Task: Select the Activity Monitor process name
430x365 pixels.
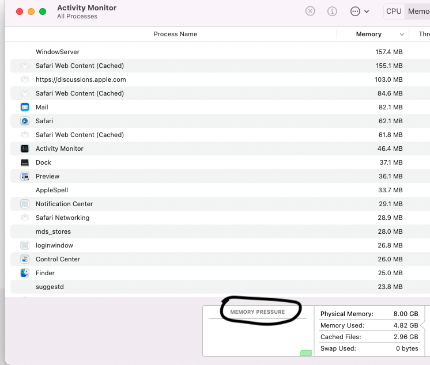Action: point(59,149)
